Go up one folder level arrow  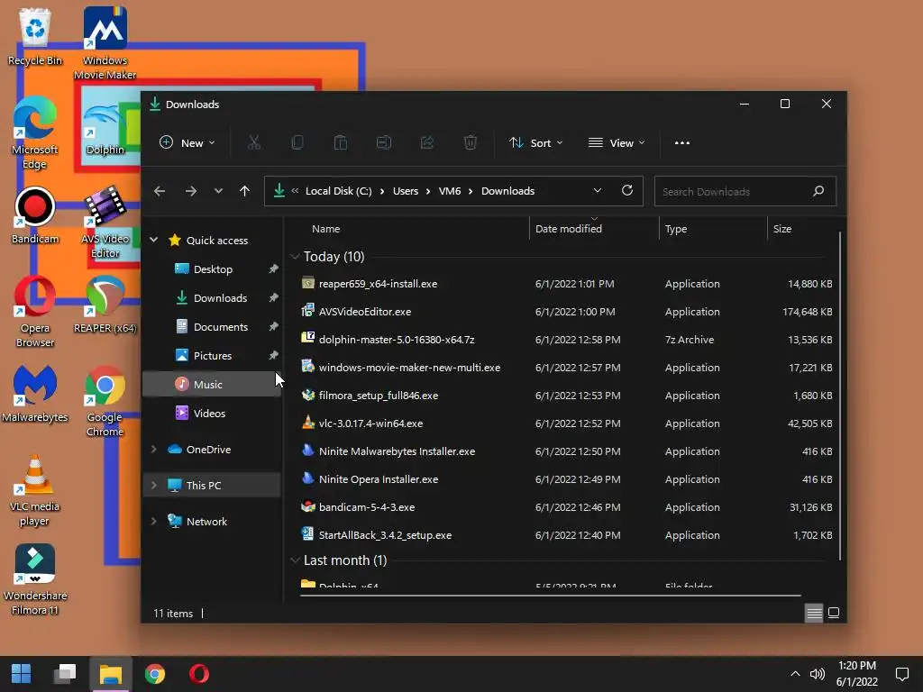245,191
